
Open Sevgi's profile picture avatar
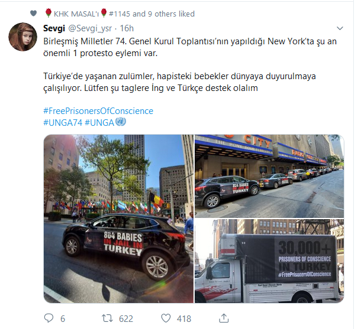click(22, 37)
